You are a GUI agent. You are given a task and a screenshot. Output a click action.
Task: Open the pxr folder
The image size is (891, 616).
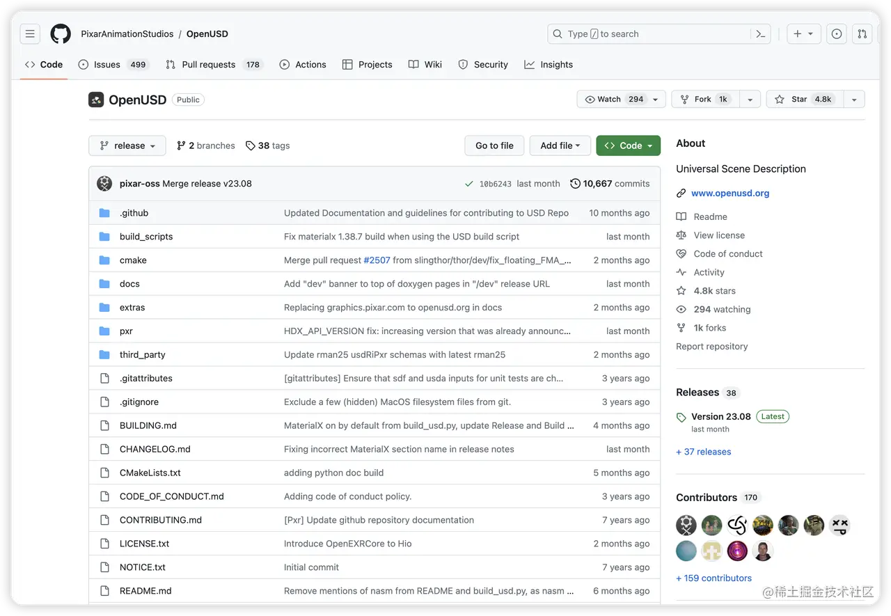pos(126,331)
